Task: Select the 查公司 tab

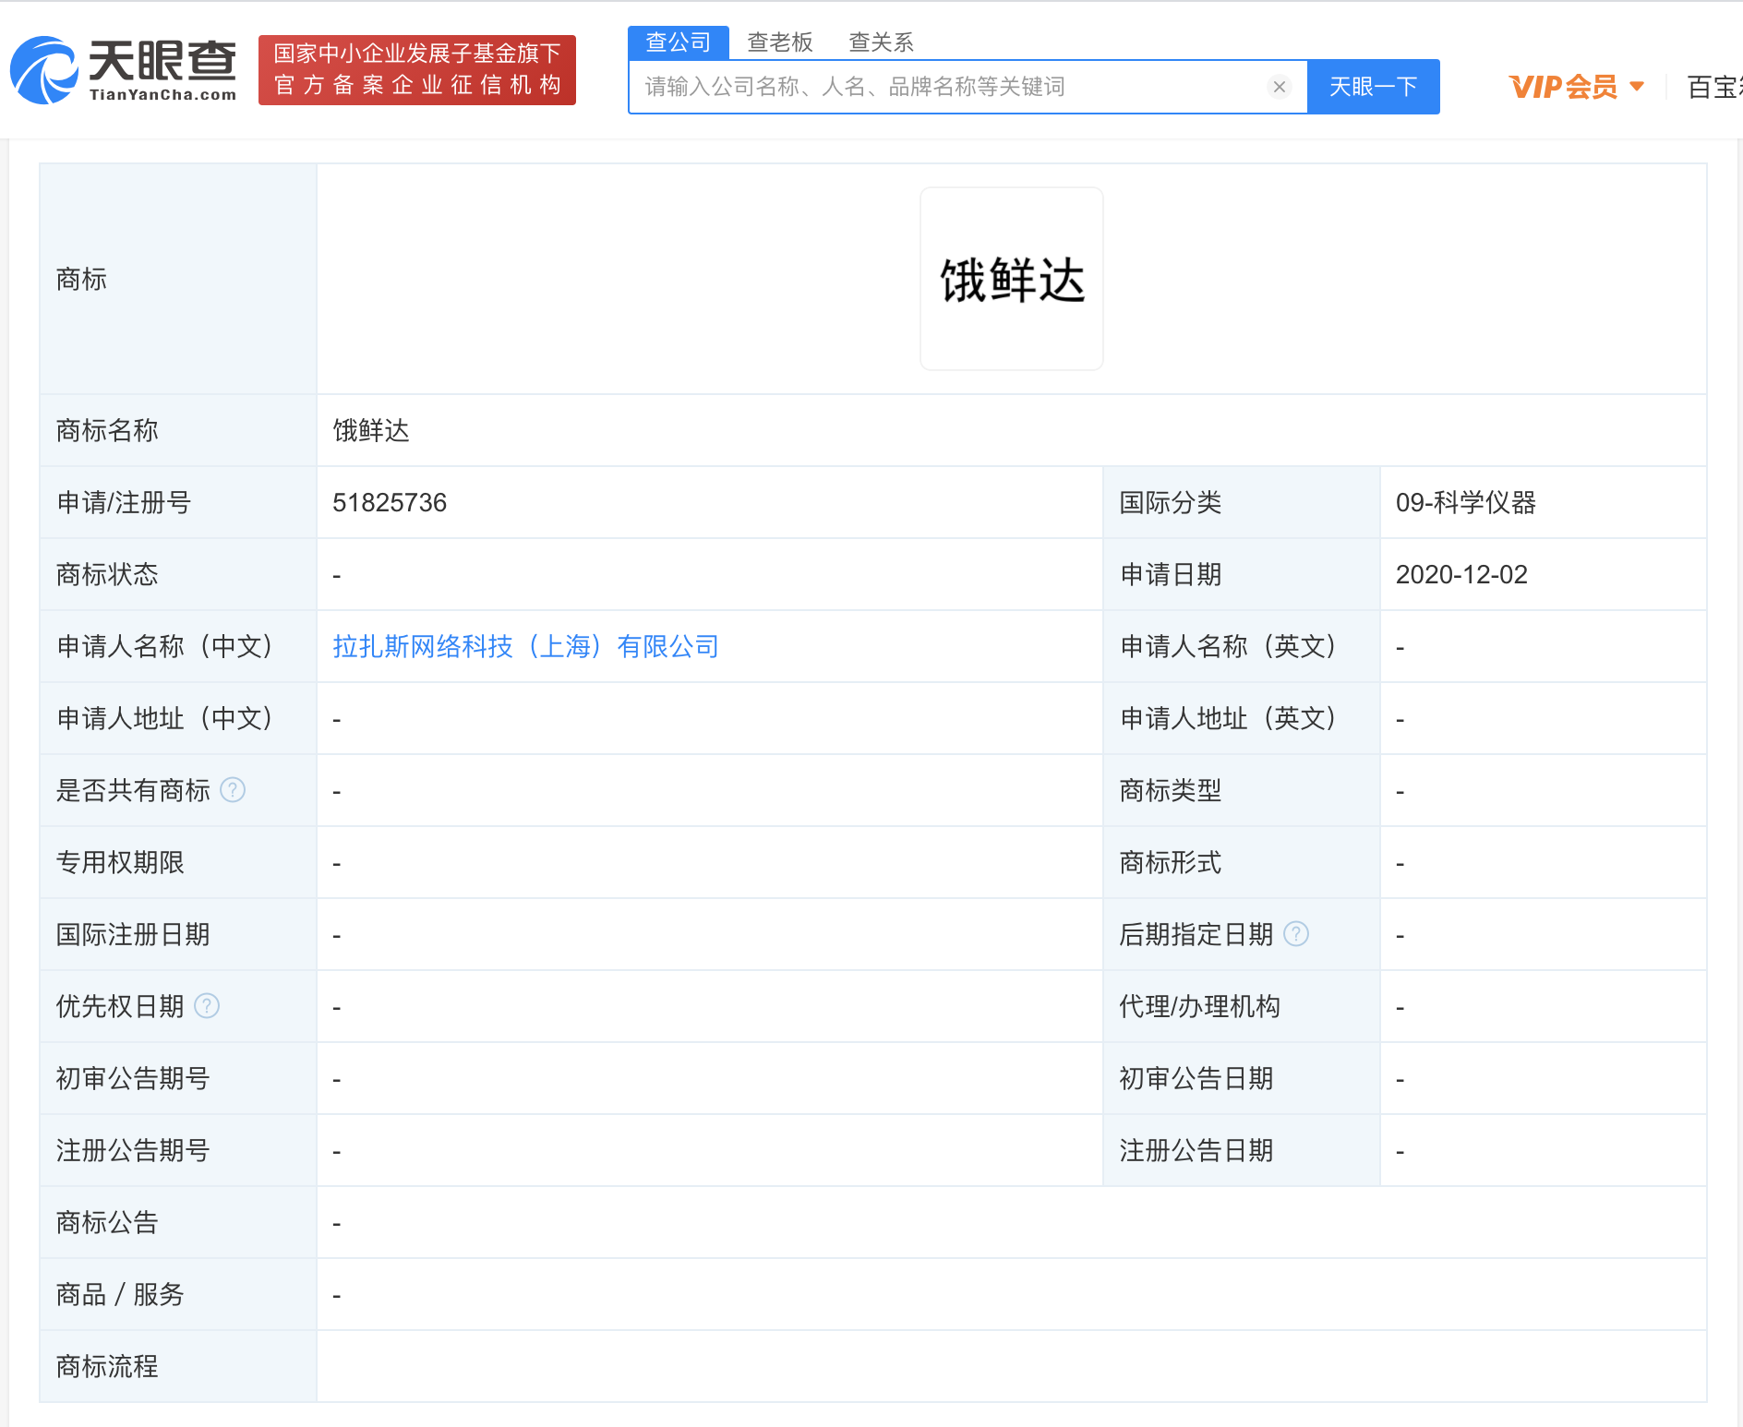Action: (678, 41)
